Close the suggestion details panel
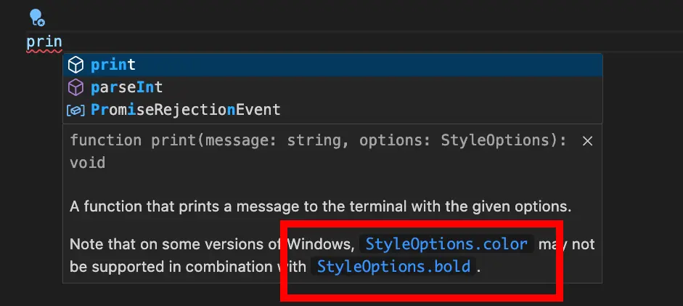Viewport: 683px width, 306px height. point(588,141)
